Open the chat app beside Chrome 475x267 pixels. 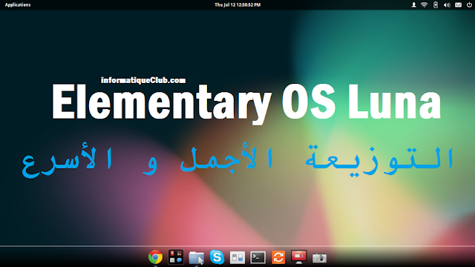point(176,257)
